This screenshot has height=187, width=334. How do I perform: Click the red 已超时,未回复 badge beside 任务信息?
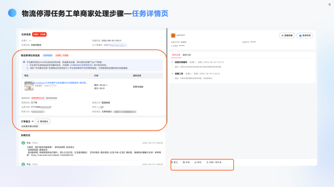coord(40,34)
